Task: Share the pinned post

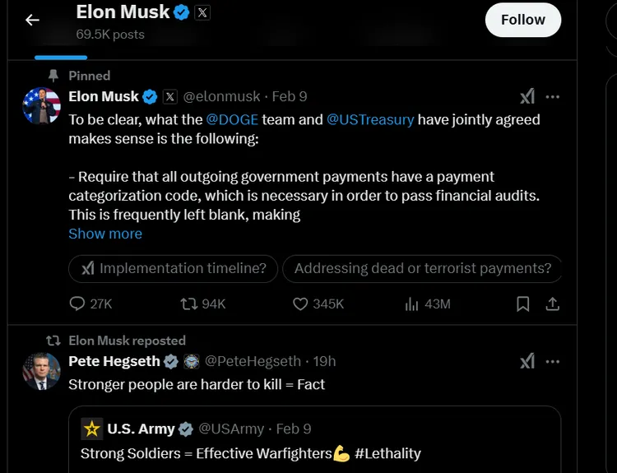Action: (x=553, y=304)
